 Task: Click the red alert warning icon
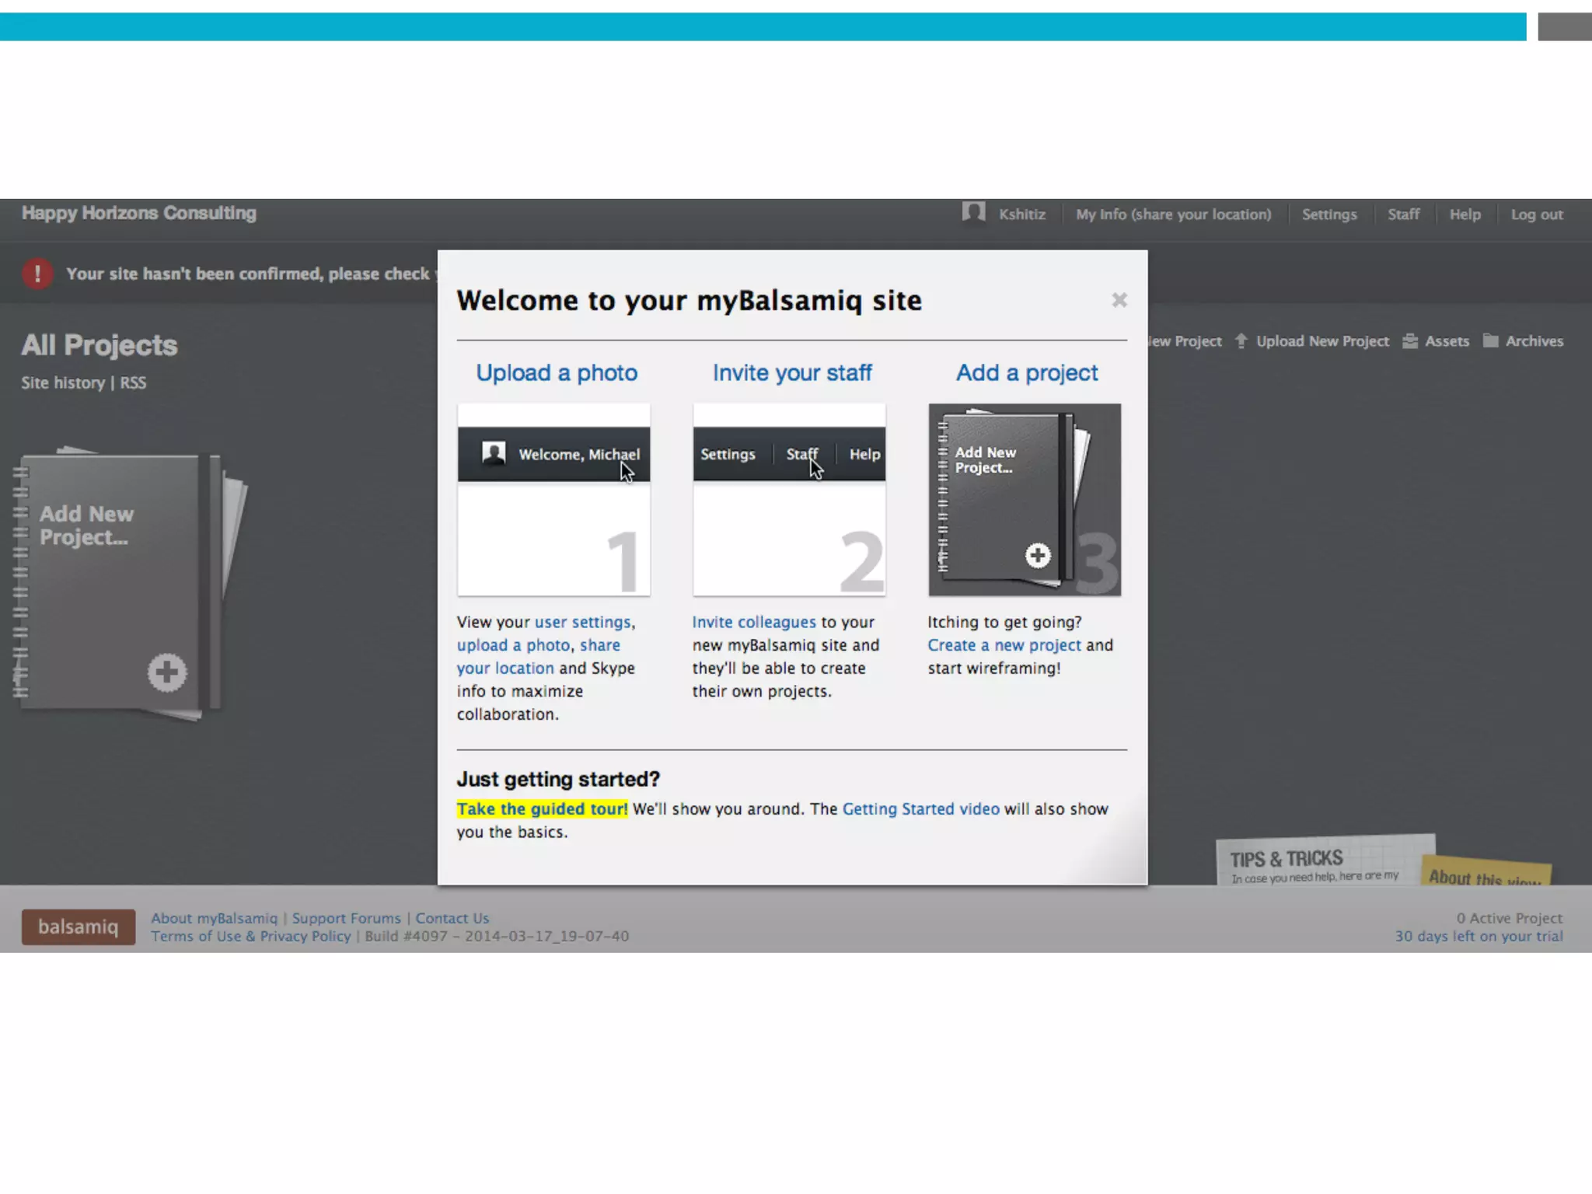point(37,274)
